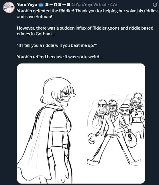Open the attached sketch image
The image size is (159, 185).
click(x=81, y=124)
